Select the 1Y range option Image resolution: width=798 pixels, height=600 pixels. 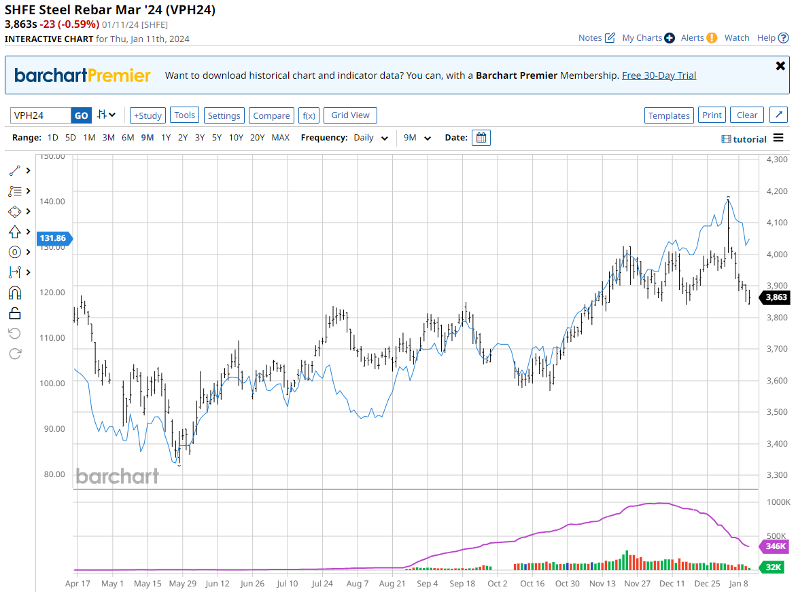[166, 138]
